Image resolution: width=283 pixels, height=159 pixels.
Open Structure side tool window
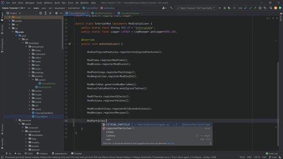tap(2, 129)
